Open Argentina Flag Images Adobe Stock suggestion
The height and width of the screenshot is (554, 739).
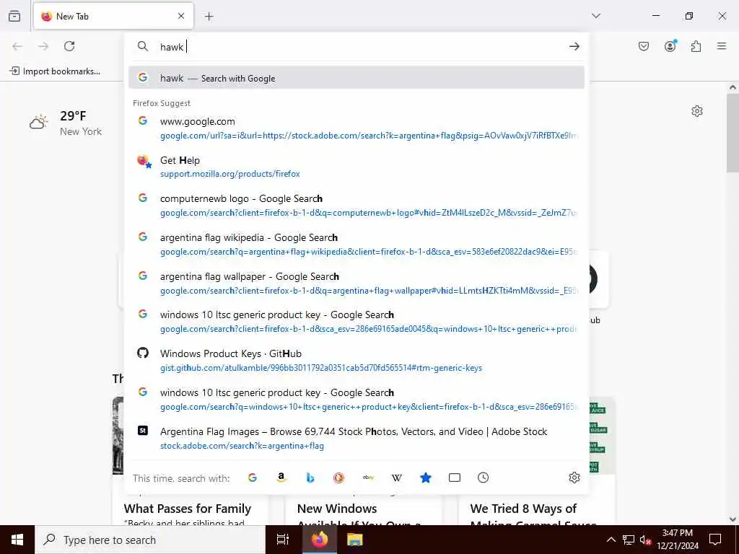pyautogui.click(x=357, y=438)
